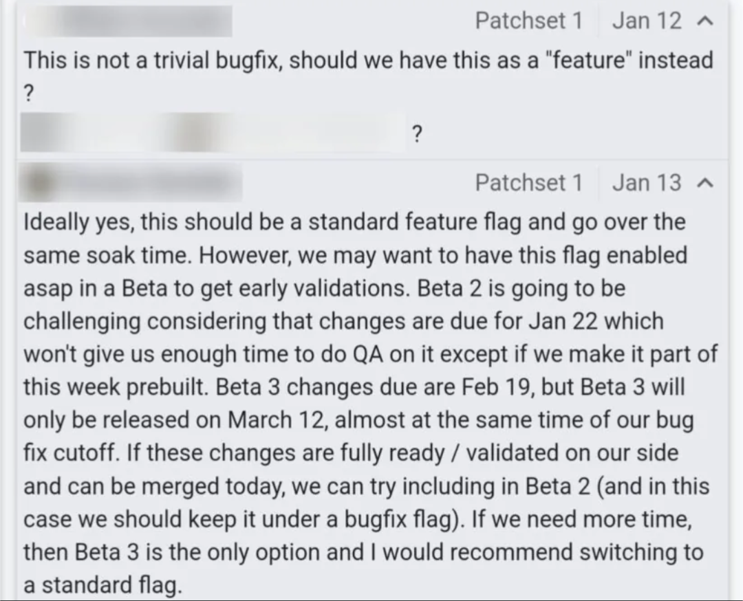Viewport: 743px width, 601px height.
Task: Click the lone question mark below first comment line
Action: pos(30,94)
